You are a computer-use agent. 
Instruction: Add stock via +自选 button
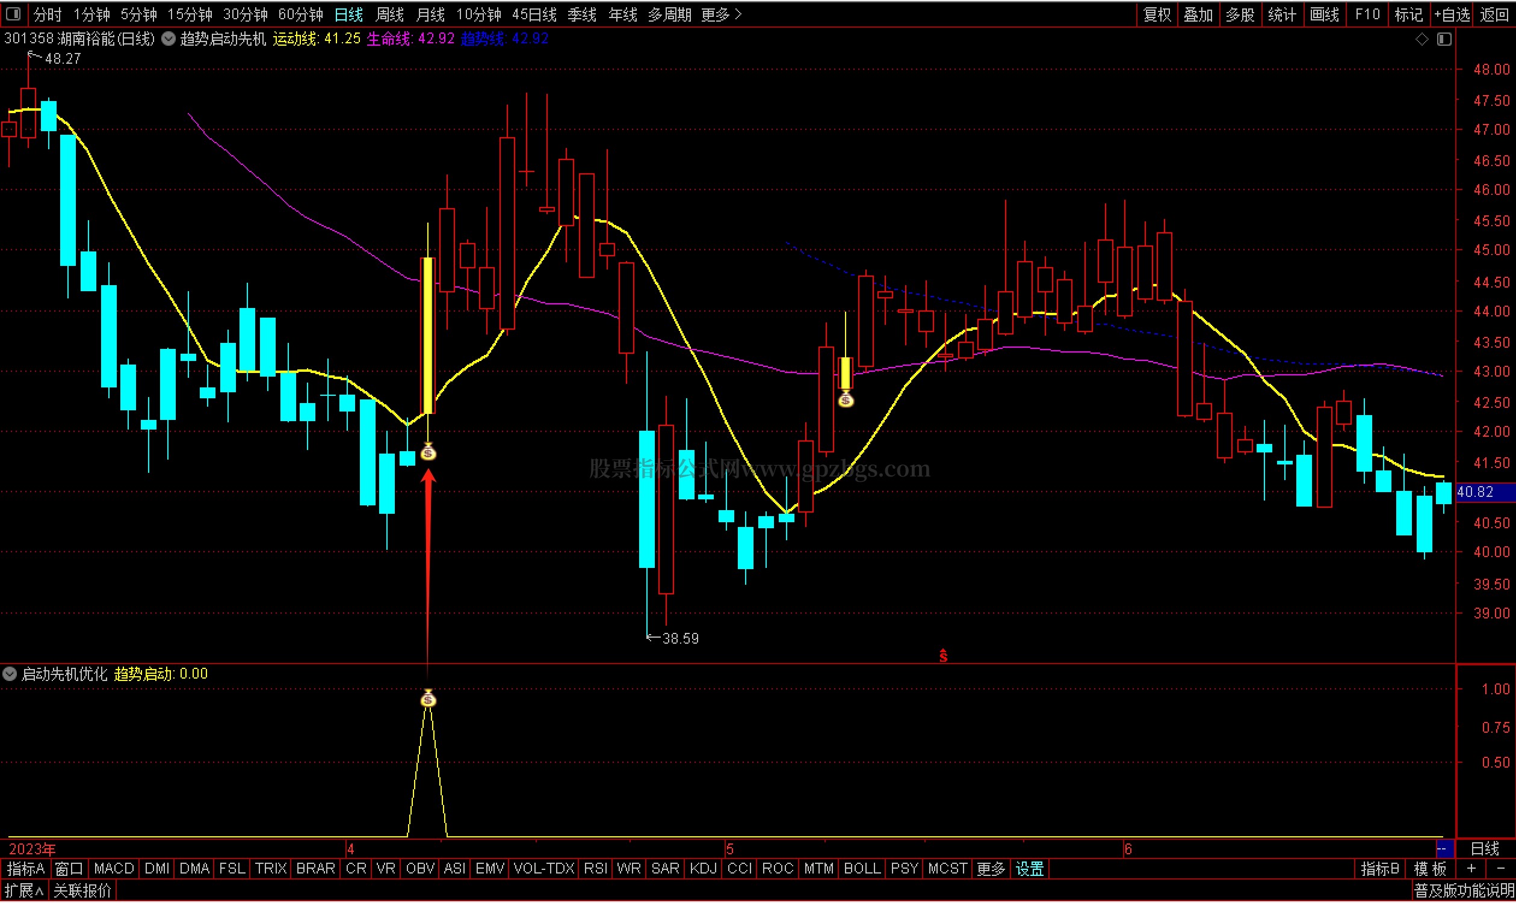1452,14
